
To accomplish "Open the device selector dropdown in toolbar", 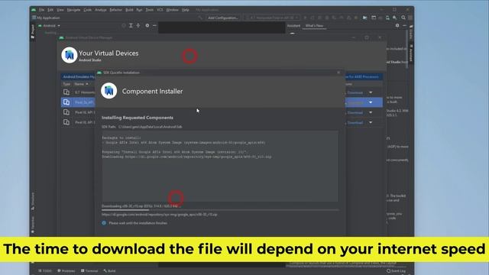I will [272, 18].
